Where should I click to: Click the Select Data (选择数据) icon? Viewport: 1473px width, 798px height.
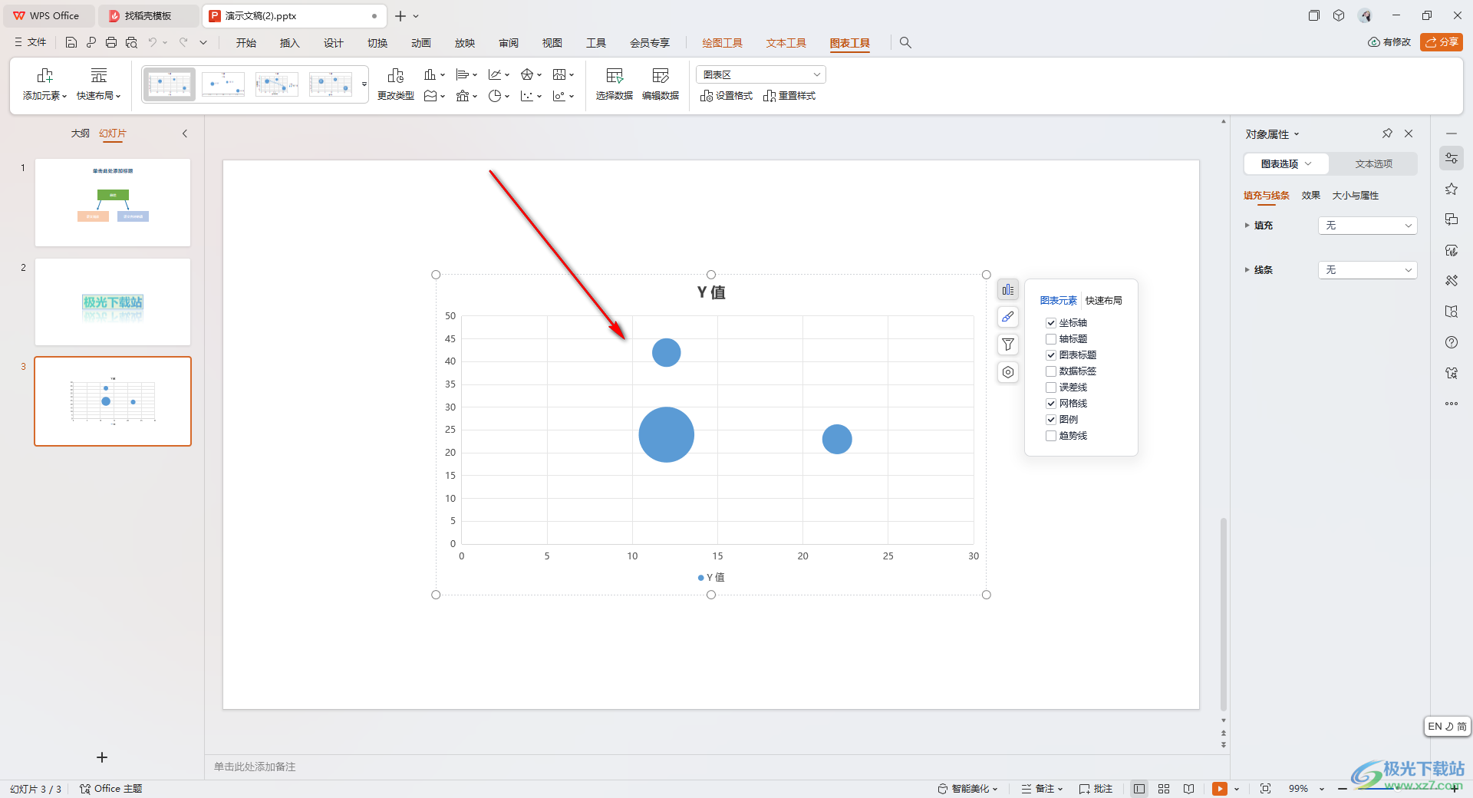coord(615,76)
